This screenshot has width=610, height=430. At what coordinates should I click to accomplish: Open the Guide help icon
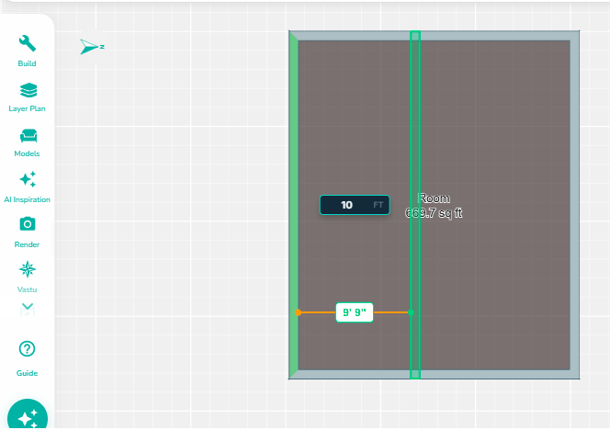[x=27, y=349]
